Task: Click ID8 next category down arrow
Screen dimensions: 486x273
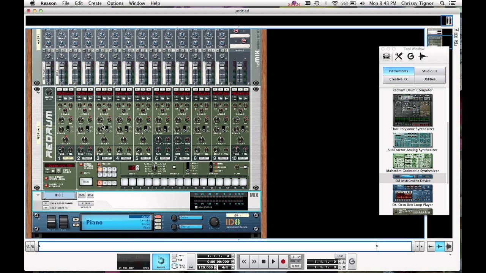Action: click(76, 225)
